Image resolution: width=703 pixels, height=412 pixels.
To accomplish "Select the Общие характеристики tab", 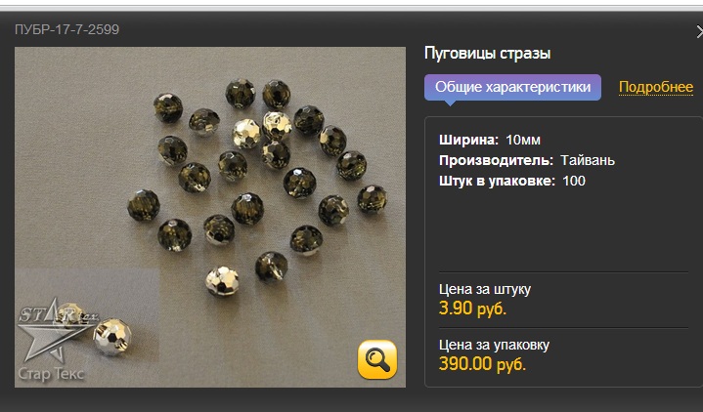I will coord(512,87).
